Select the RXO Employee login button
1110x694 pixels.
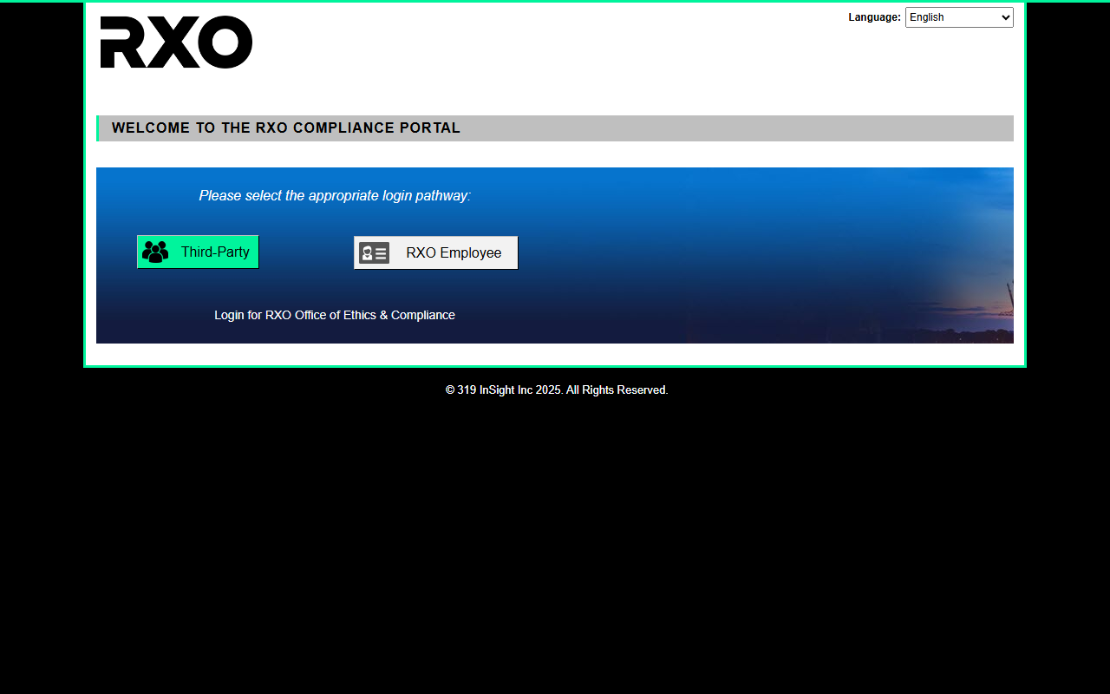[435, 252]
